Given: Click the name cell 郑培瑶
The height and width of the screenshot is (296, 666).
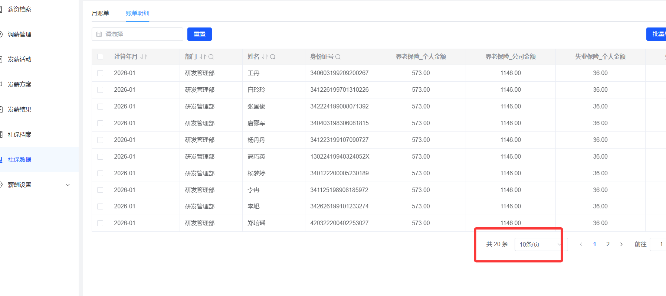Looking at the screenshot, I should click(x=256, y=223).
